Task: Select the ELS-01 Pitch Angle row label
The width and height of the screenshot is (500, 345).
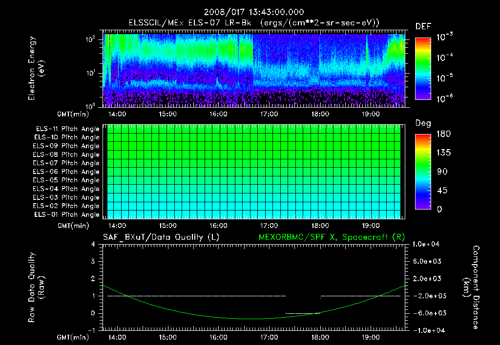Action: tap(67, 214)
